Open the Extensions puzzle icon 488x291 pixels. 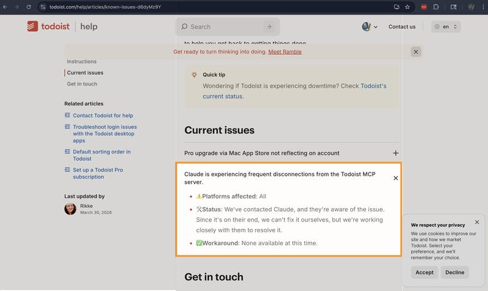(x=436, y=7)
